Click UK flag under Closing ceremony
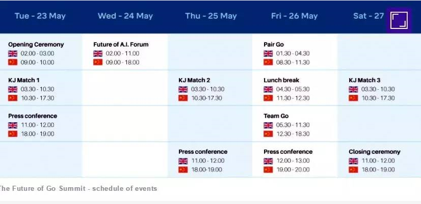 coord(353,161)
